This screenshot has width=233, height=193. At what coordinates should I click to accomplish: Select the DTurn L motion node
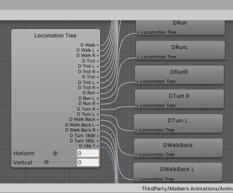point(178,123)
